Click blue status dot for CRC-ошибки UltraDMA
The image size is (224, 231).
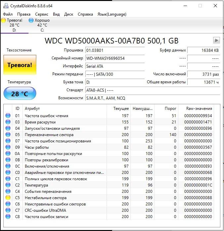(x=8, y=210)
